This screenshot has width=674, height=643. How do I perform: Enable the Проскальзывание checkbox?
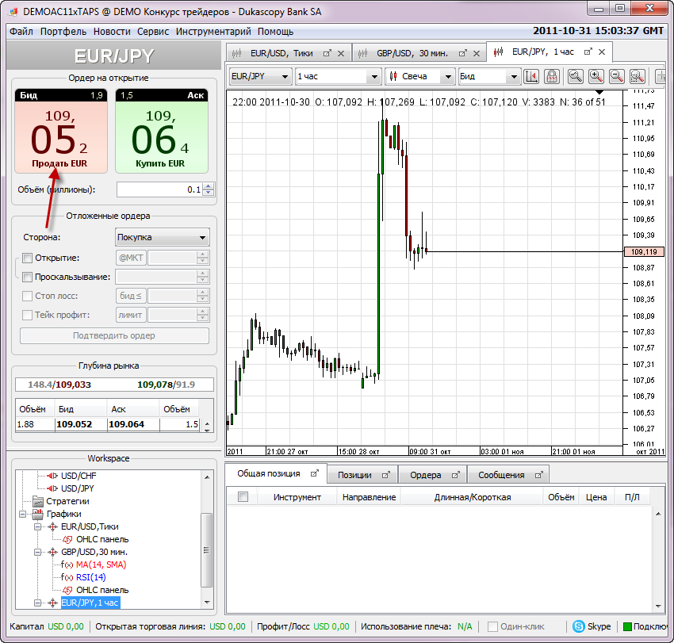[28, 277]
